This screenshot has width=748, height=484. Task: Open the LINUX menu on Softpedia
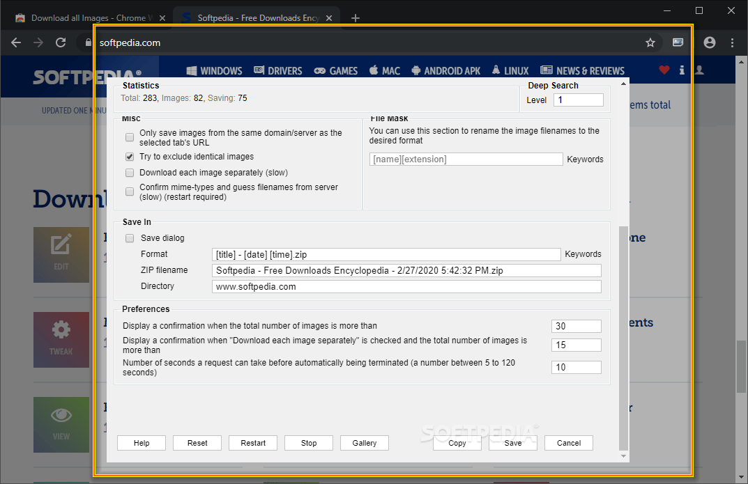[x=510, y=71]
